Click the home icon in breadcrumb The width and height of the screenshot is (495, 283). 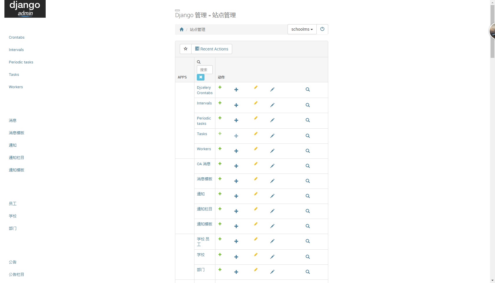click(181, 29)
